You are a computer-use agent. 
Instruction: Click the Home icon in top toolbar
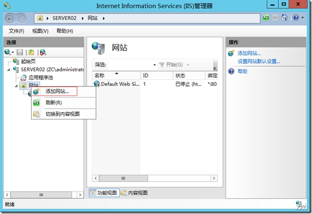pos(284,17)
